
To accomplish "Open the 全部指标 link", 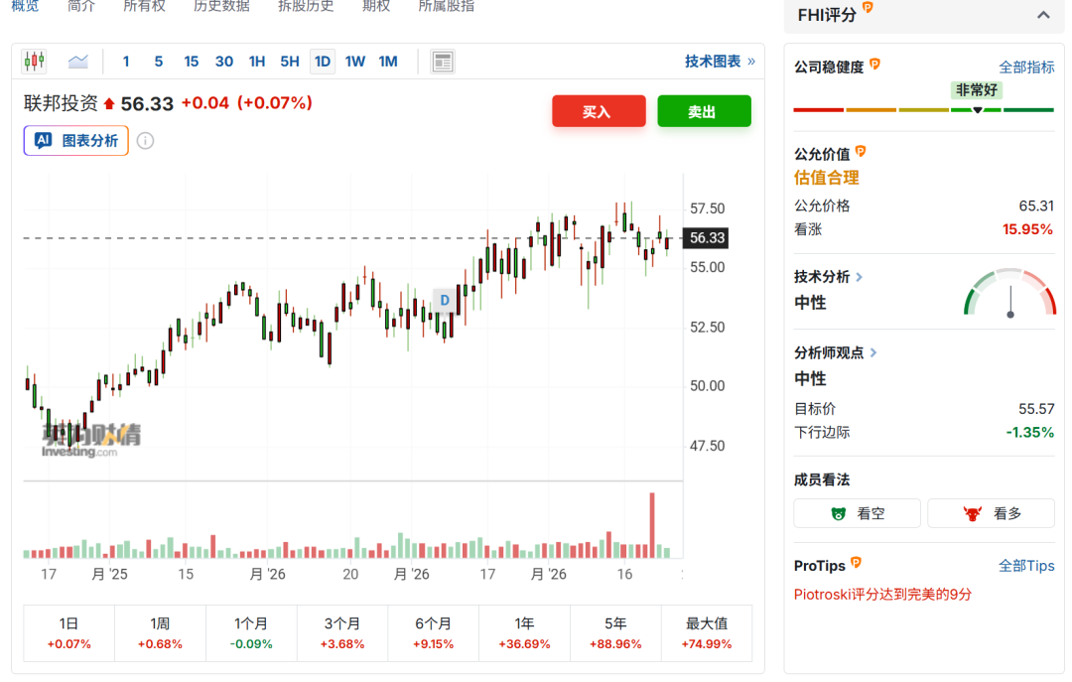I will (x=1026, y=67).
